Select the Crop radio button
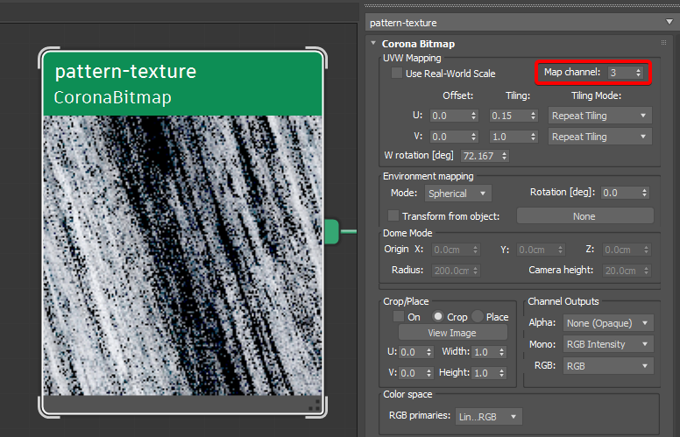This screenshot has width=680, height=437. click(438, 316)
